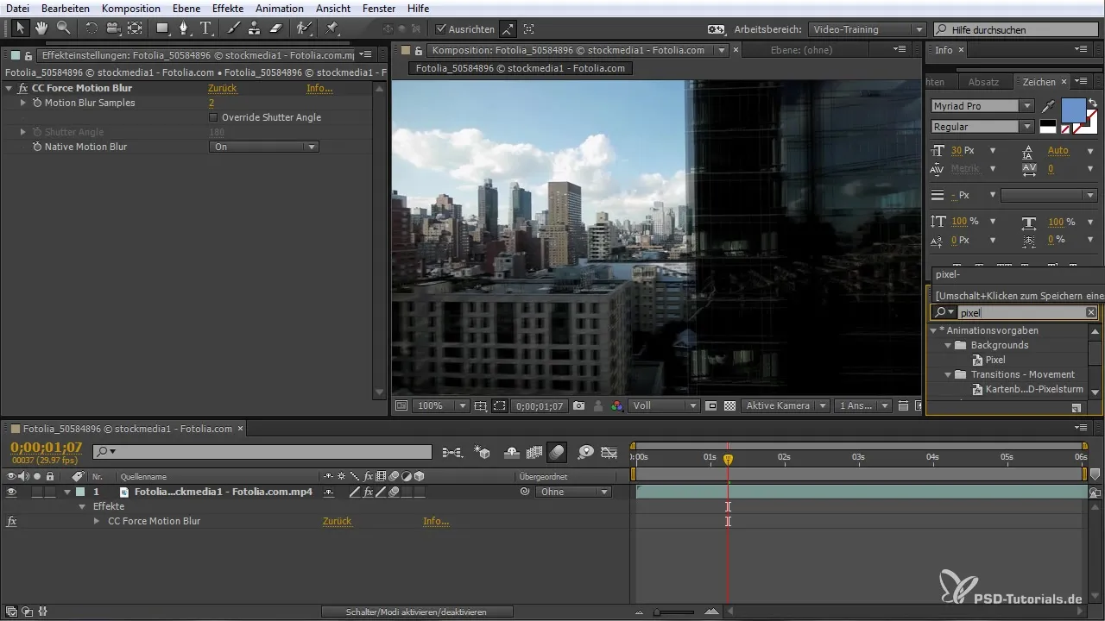
Task: Toggle Enable Motion Blur button in timeline
Action: tap(558, 452)
